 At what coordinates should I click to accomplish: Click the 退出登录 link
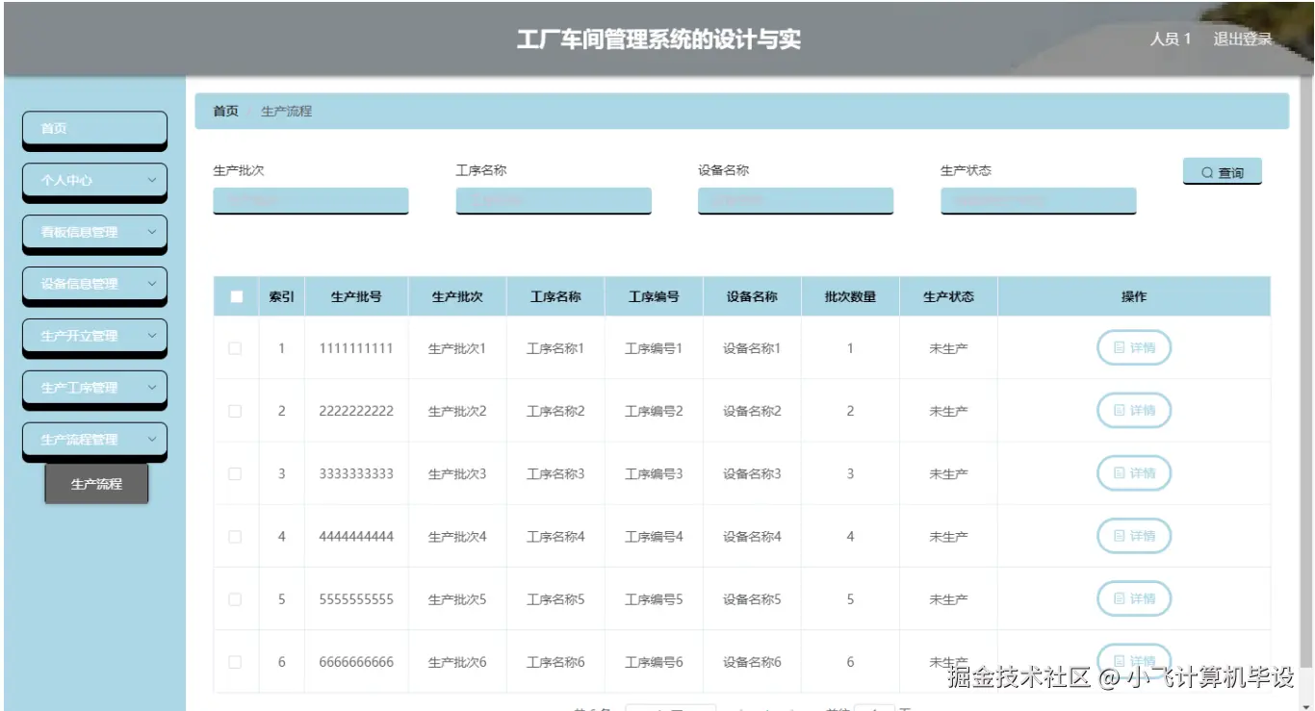(1243, 39)
